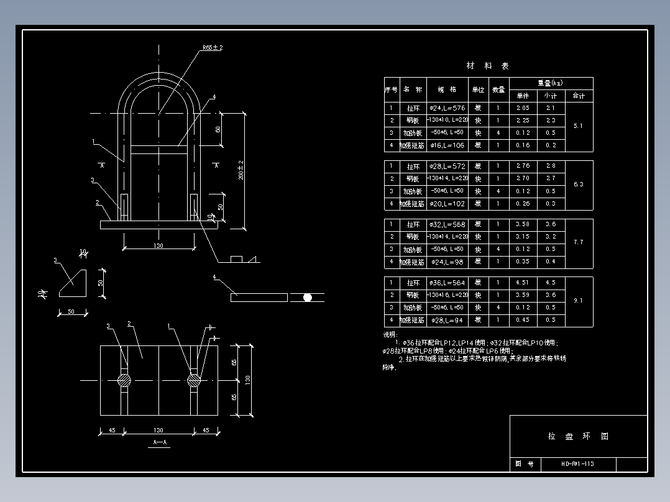Select the 规格 header cell

click(447, 89)
